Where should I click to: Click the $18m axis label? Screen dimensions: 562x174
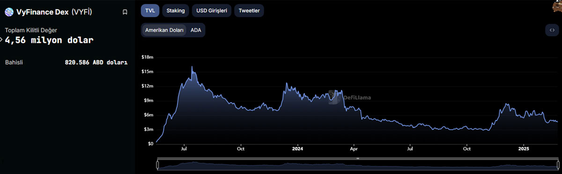click(x=147, y=57)
